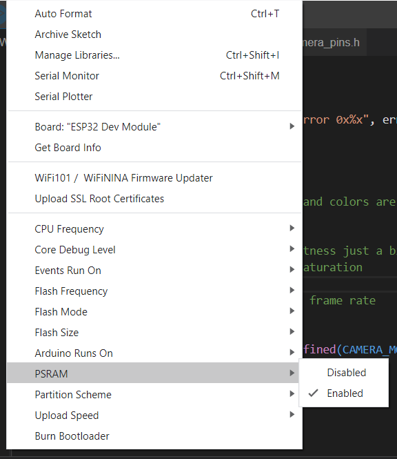Select Archive Sketch entry

(154, 35)
